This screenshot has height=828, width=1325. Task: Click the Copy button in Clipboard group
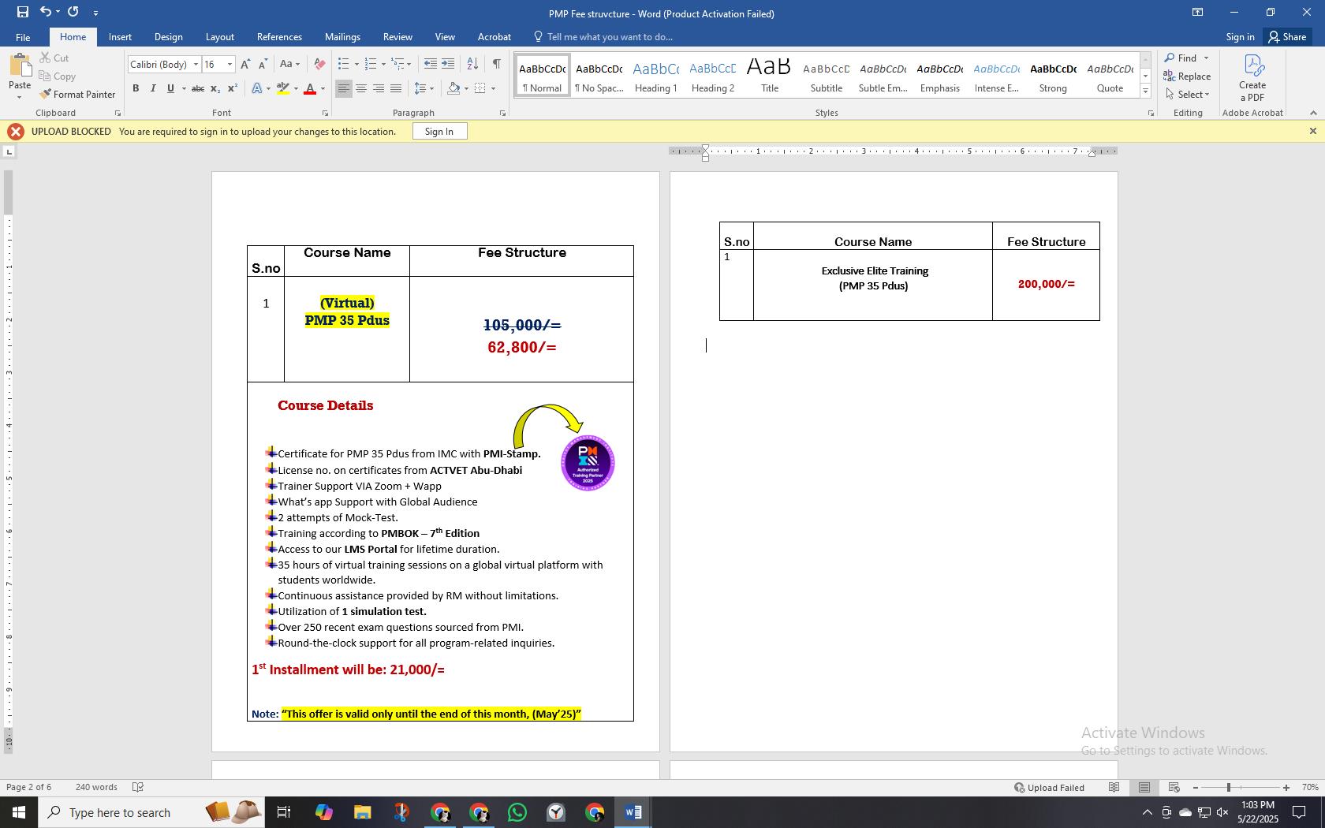[58, 76]
